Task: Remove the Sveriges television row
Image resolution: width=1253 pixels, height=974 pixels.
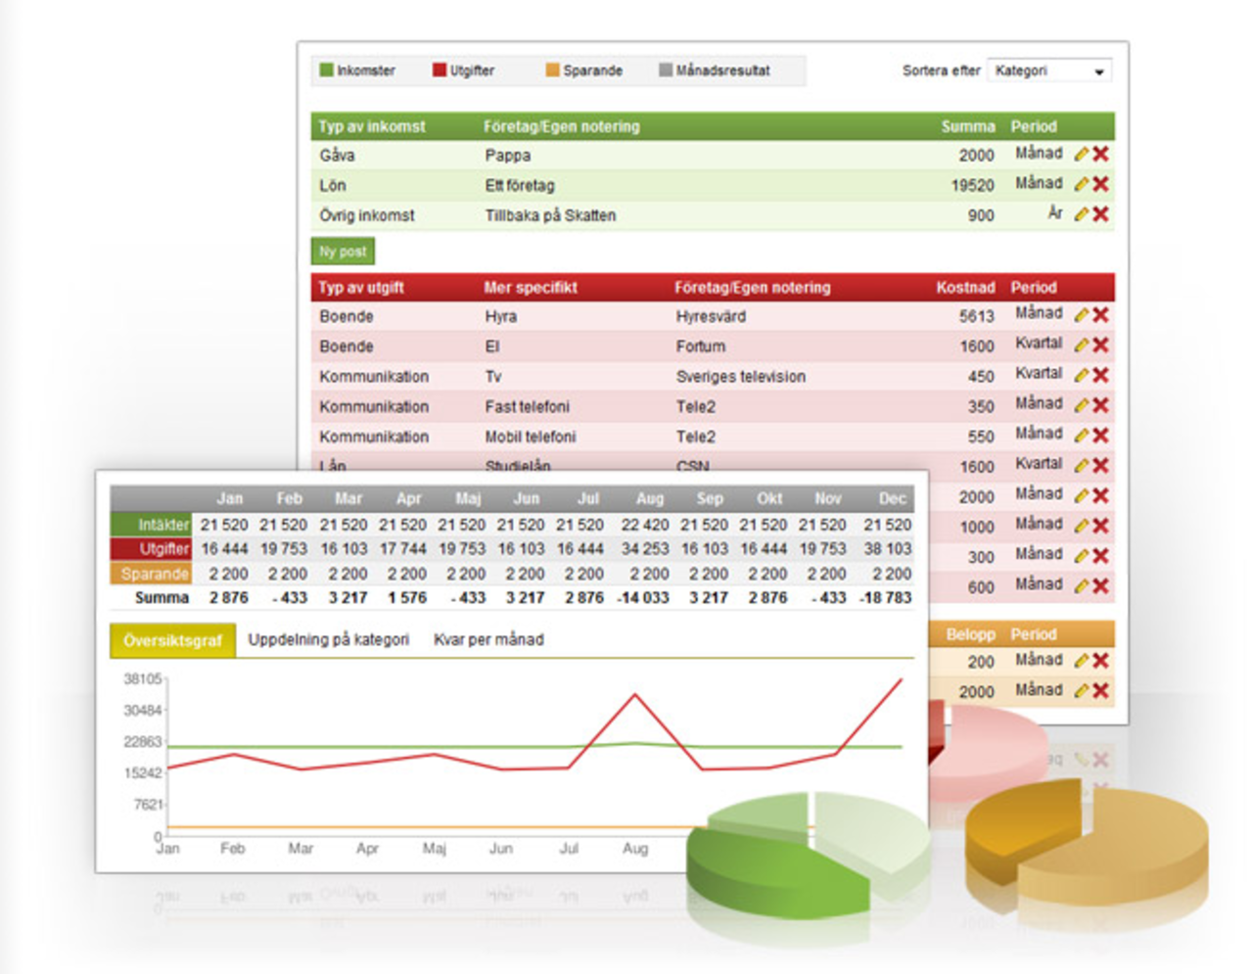Action: [x=1101, y=376]
